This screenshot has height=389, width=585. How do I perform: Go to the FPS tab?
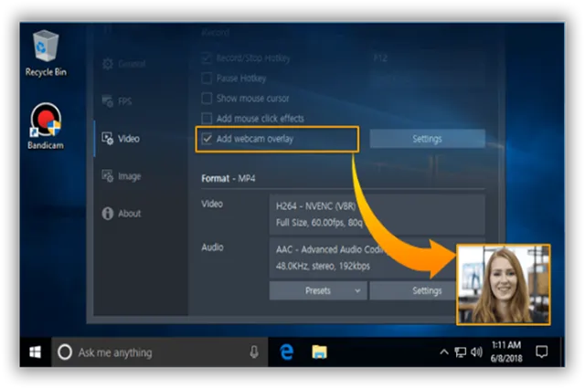[124, 101]
